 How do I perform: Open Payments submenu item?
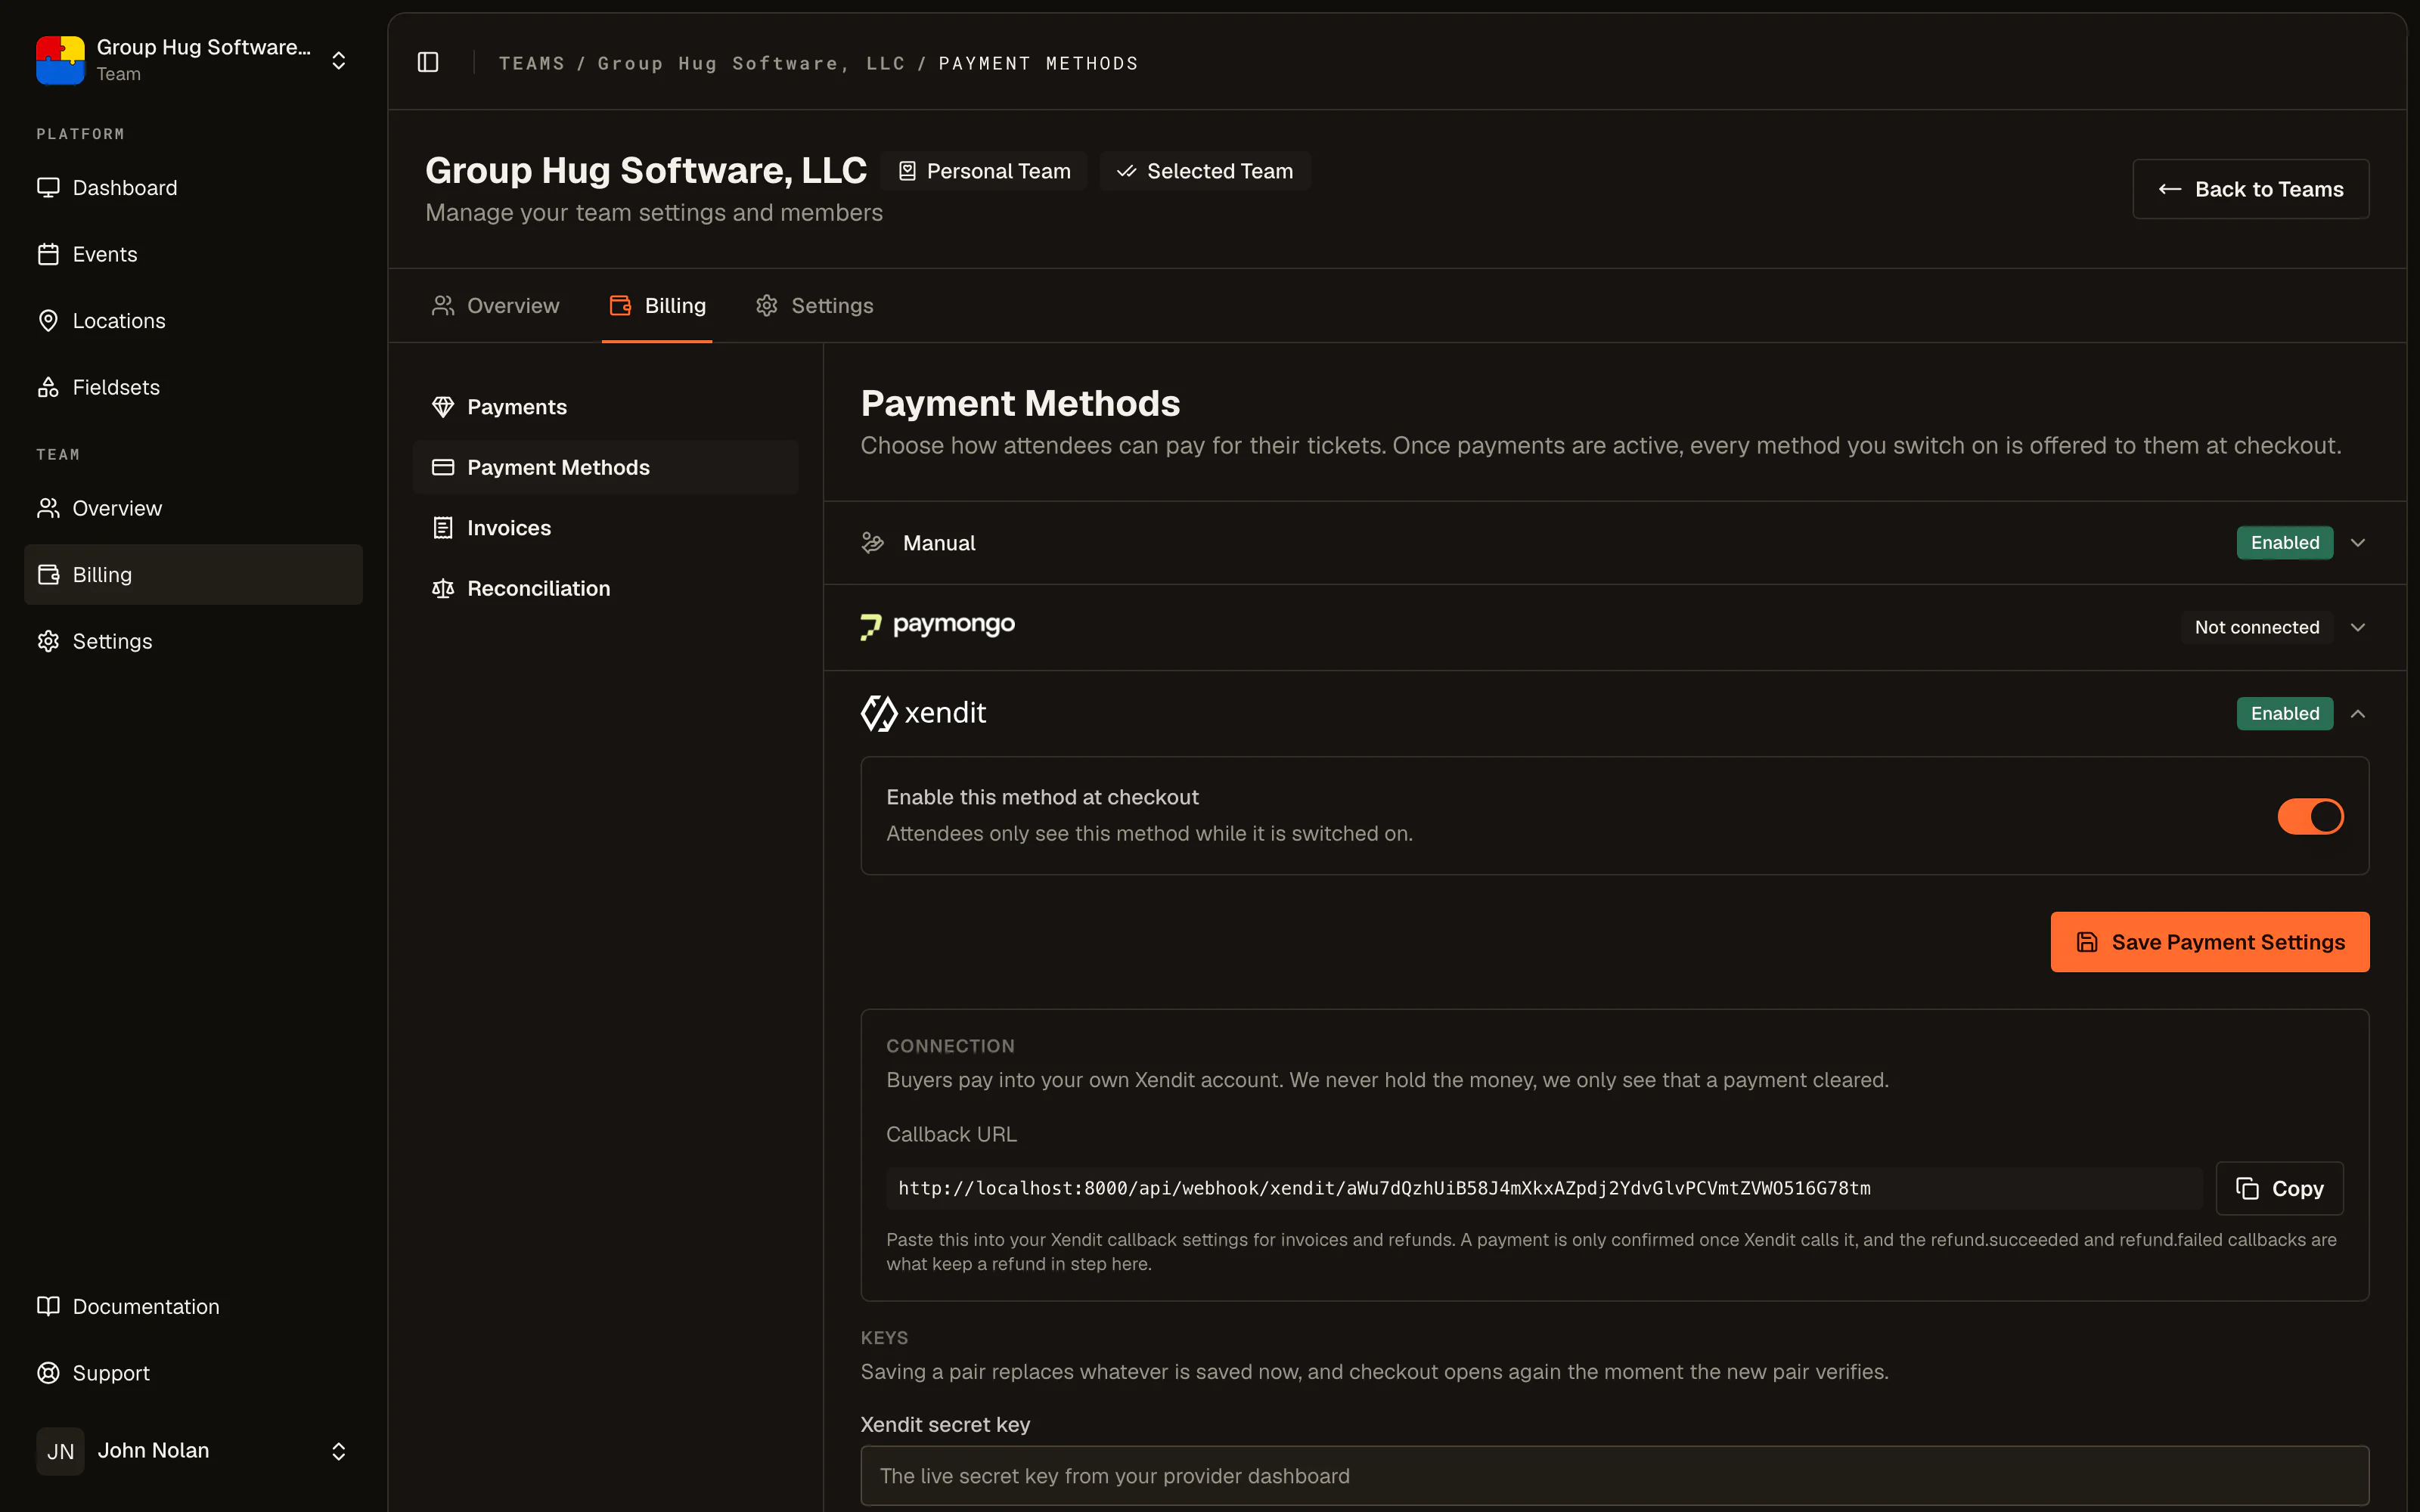pos(605,407)
